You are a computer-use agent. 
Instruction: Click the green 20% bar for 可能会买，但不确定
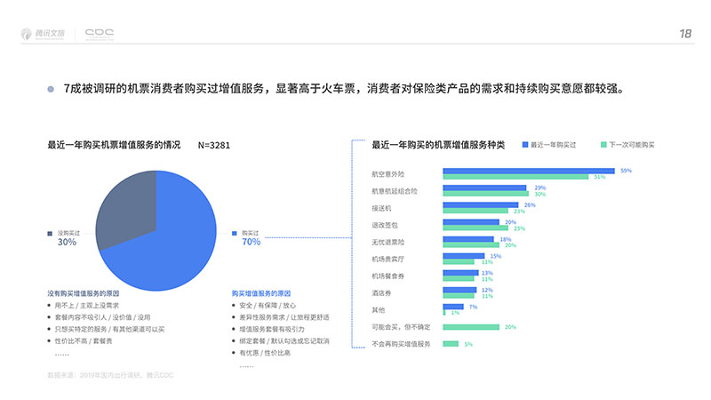point(471,327)
